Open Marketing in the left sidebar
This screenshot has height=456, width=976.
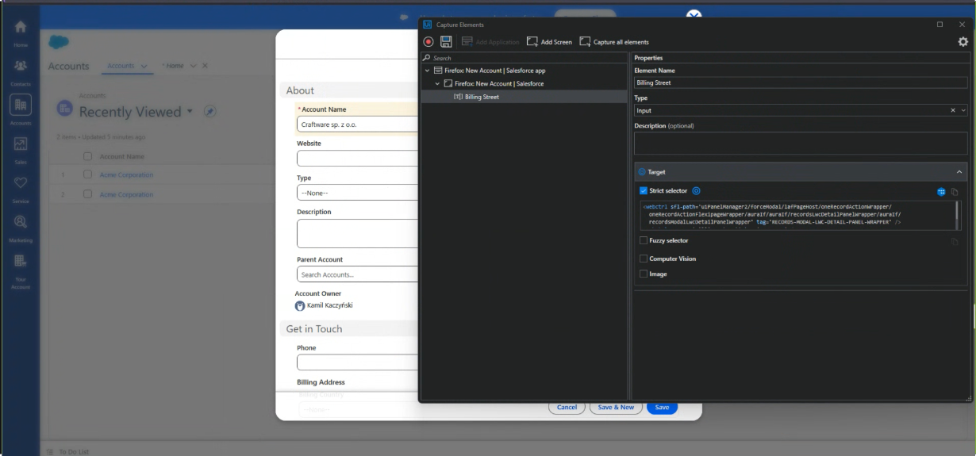point(20,223)
